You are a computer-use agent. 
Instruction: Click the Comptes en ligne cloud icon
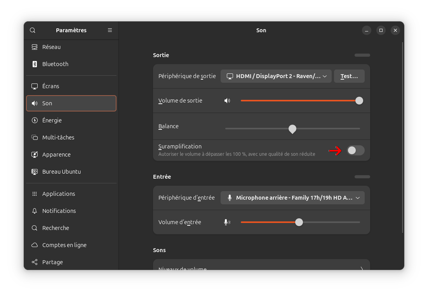tap(35, 245)
